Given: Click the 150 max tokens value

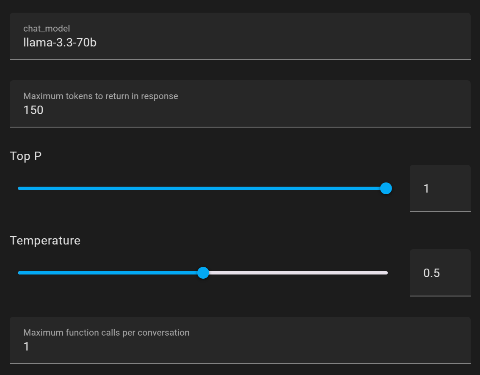Looking at the screenshot, I should [x=33, y=110].
